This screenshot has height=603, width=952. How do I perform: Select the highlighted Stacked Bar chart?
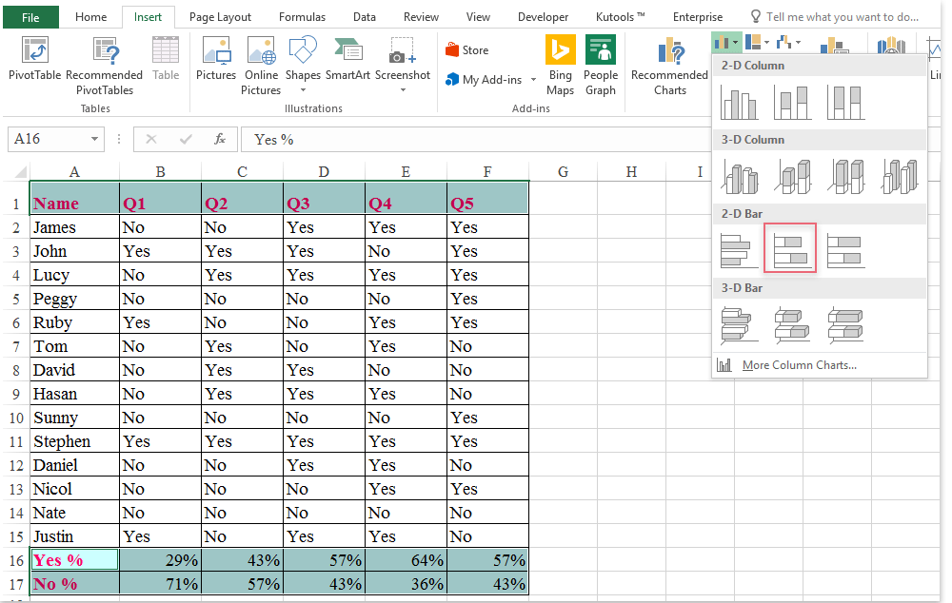(x=790, y=247)
